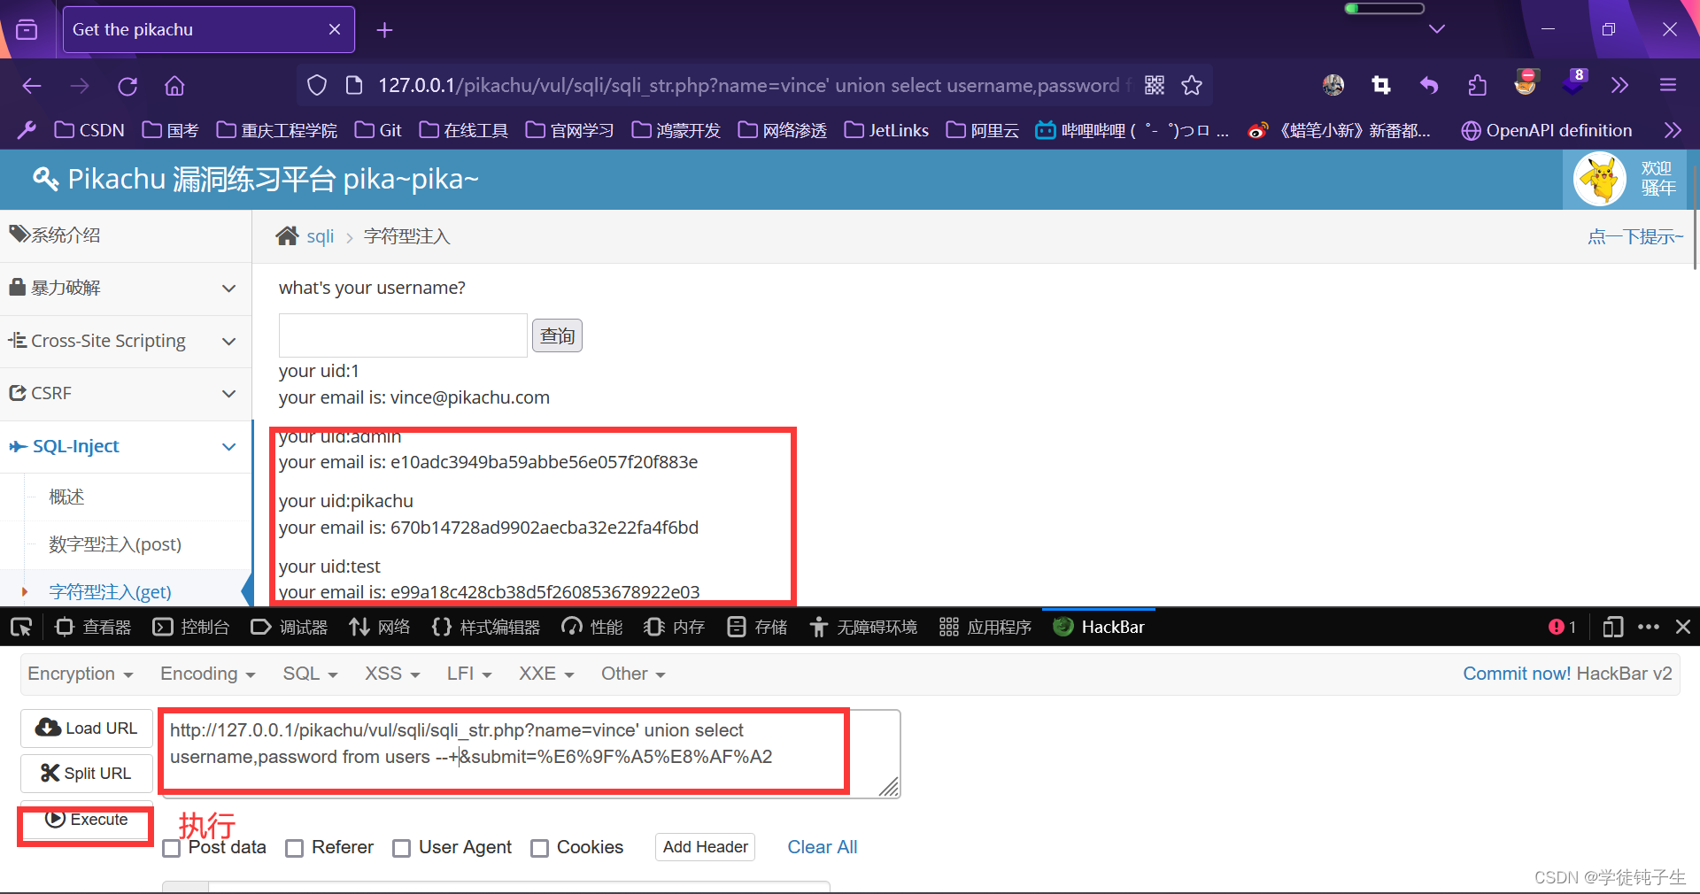Screen dimensions: 1700x894
Task: Tick the Post data checkbox
Action: (x=172, y=848)
